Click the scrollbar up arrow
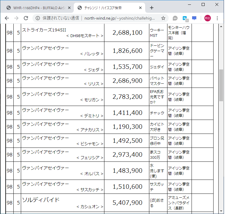Screen dimensions: 232x214 click(221, 27)
